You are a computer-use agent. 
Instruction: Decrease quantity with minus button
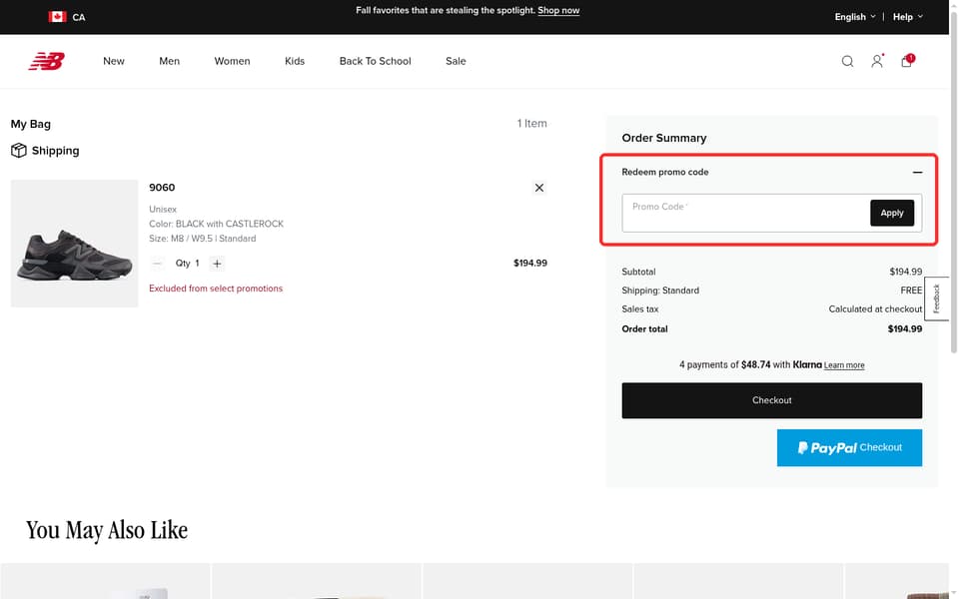pos(157,264)
